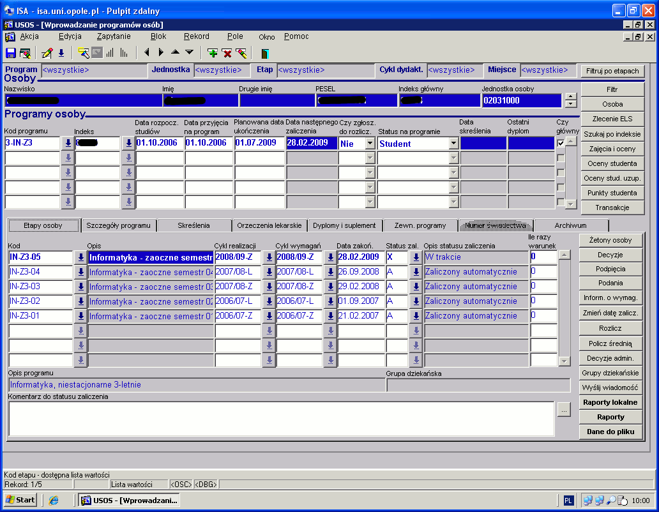Image resolution: width=659 pixels, height=512 pixels.
Task: Delete the record with red X icon
Action: point(227,53)
